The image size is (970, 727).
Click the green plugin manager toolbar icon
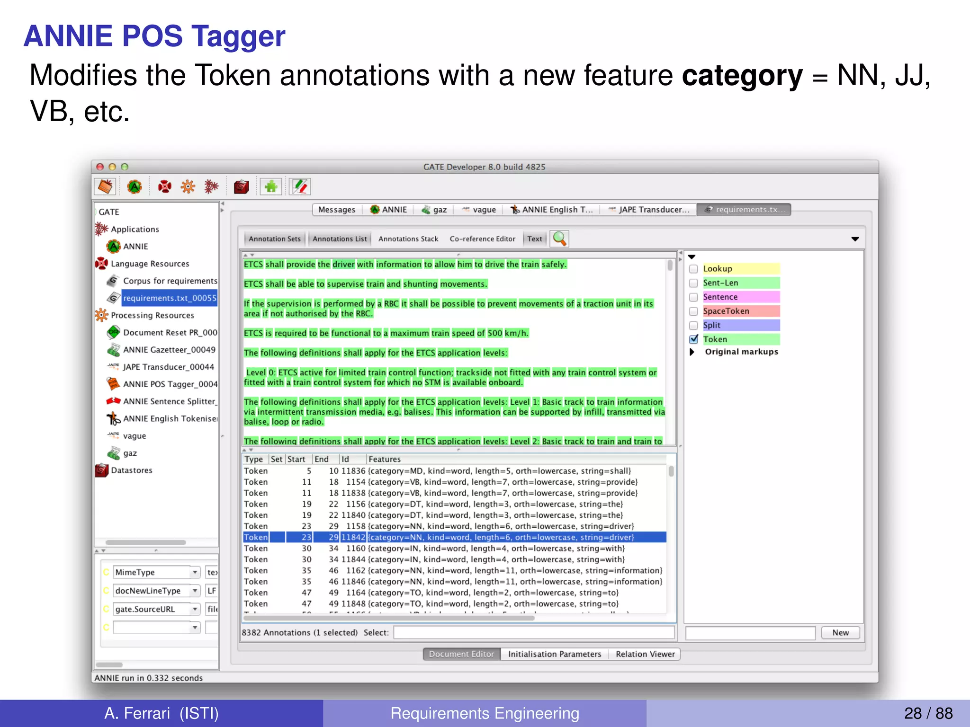pyautogui.click(x=271, y=186)
